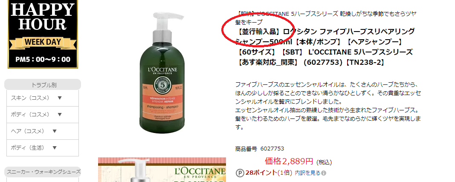Expand the スキン（コスメ） arrow
This screenshot has height=182, width=455.
(x=60, y=98)
